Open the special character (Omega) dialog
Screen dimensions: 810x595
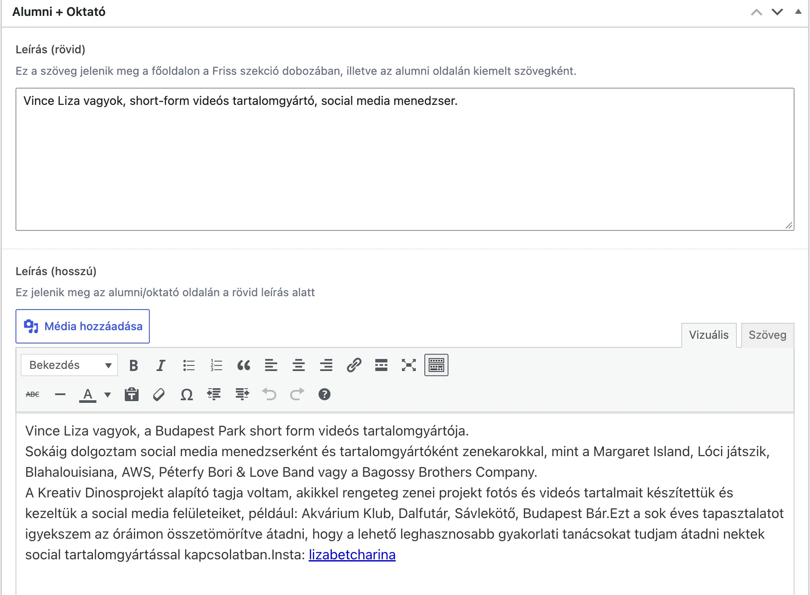point(187,394)
